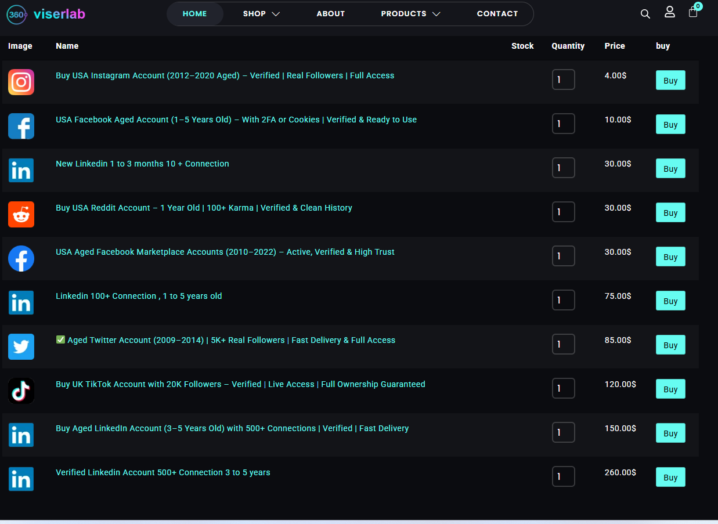Click LinkedIn icon for New Linkedin row

pos(21,170)
